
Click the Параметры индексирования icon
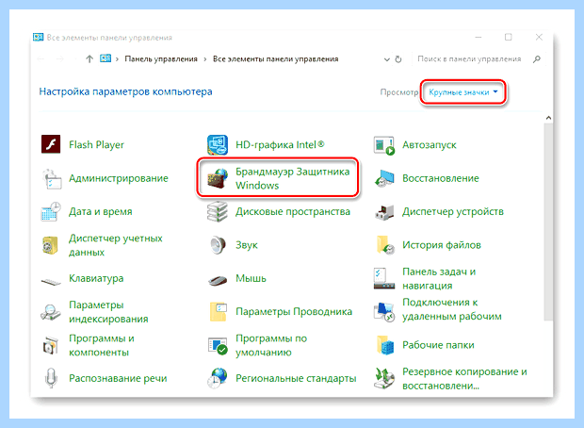click(x=51, y=312)
